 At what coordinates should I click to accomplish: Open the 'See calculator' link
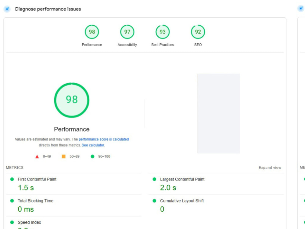[x=93, y=145]
